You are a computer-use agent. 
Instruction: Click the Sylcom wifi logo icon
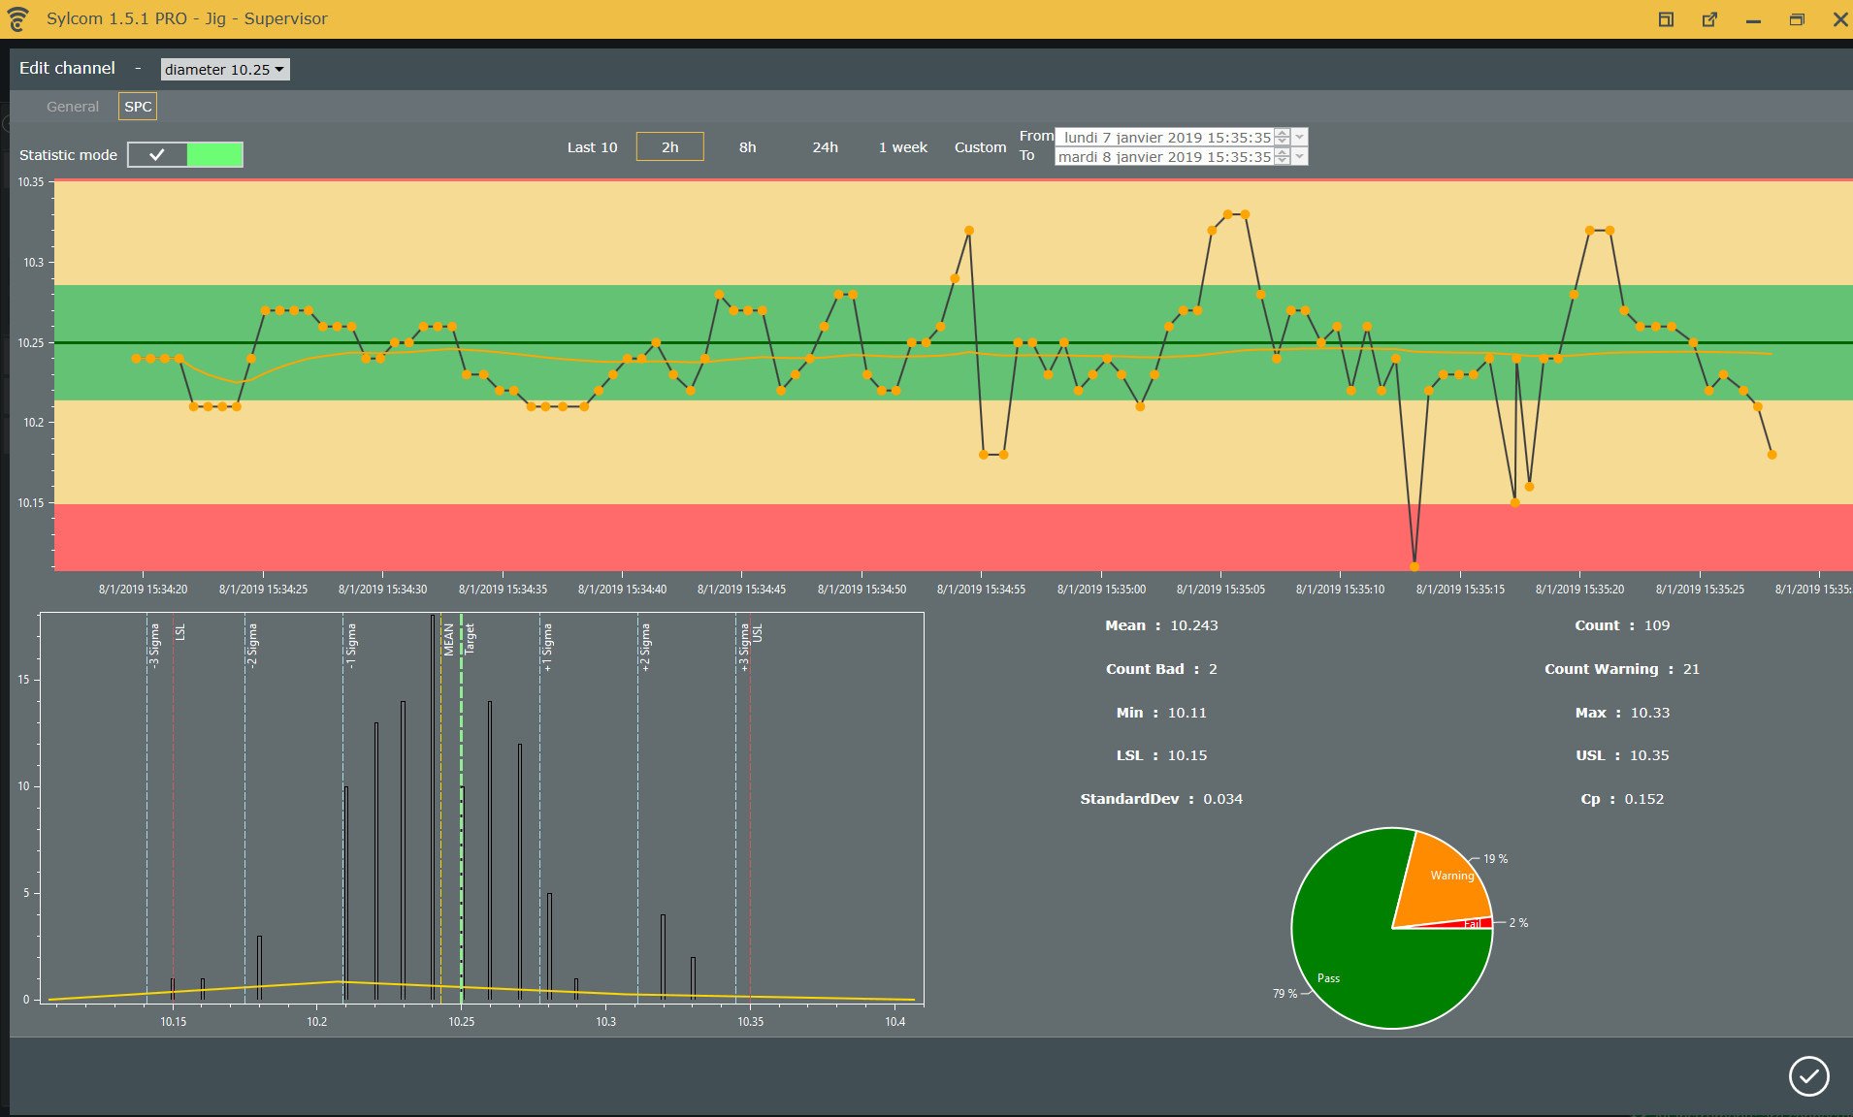tap(18, 19)
